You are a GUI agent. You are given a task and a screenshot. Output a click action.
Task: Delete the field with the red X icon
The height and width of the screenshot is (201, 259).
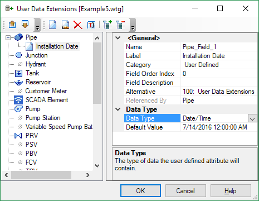pyautogui.click(x=78, y=25)
